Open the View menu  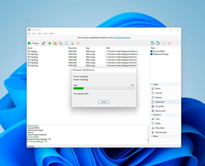(x=45, y=33)
